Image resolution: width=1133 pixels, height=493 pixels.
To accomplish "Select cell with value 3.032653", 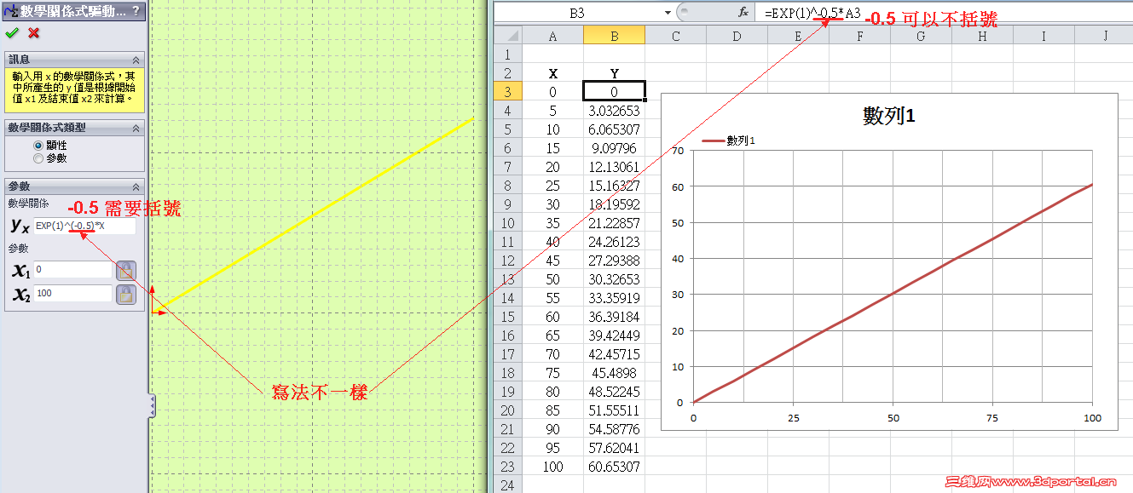I will pyautogui.click(x=614, y=111).
